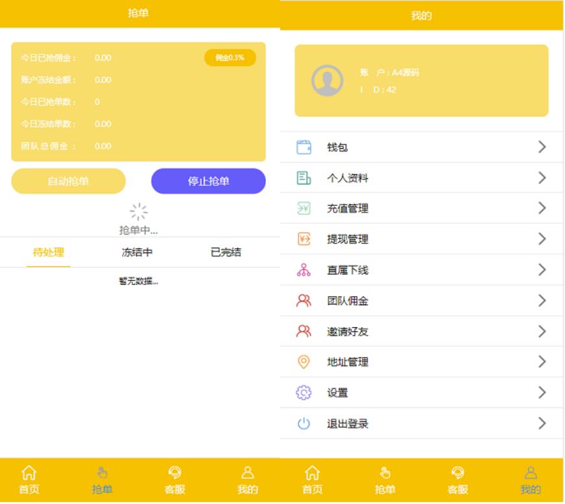565x504 pixels.
Task: Click the 账户冻结金额 label
Action: pos(48,80)
